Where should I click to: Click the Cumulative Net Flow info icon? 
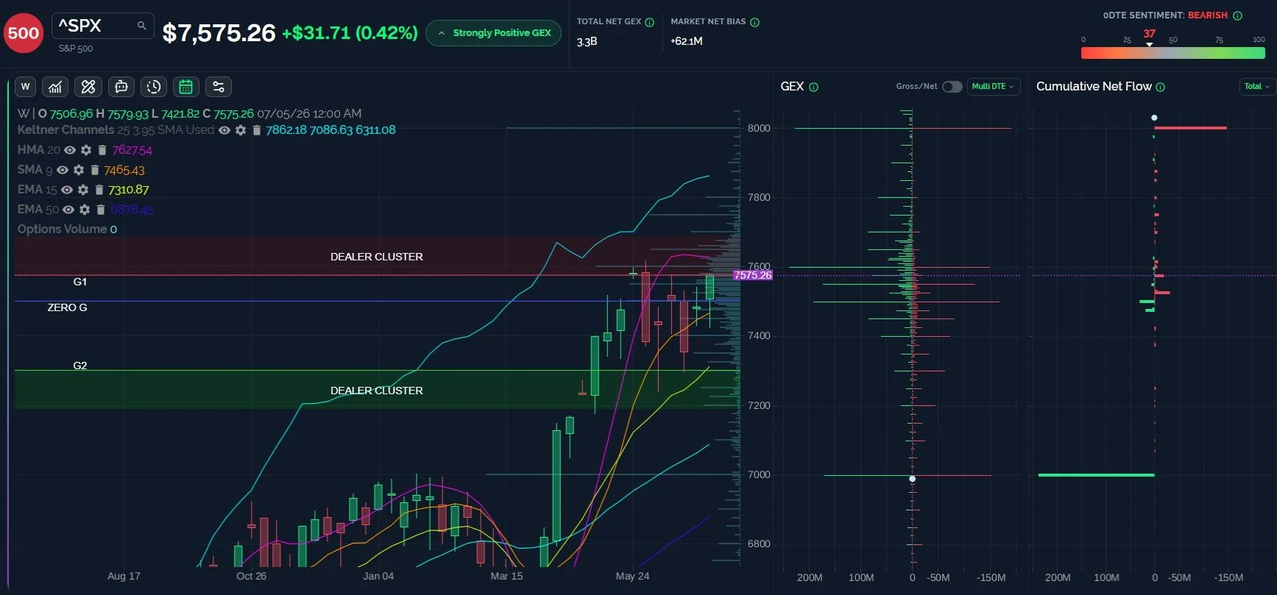pyautogui.click(x=1161, y=87)
